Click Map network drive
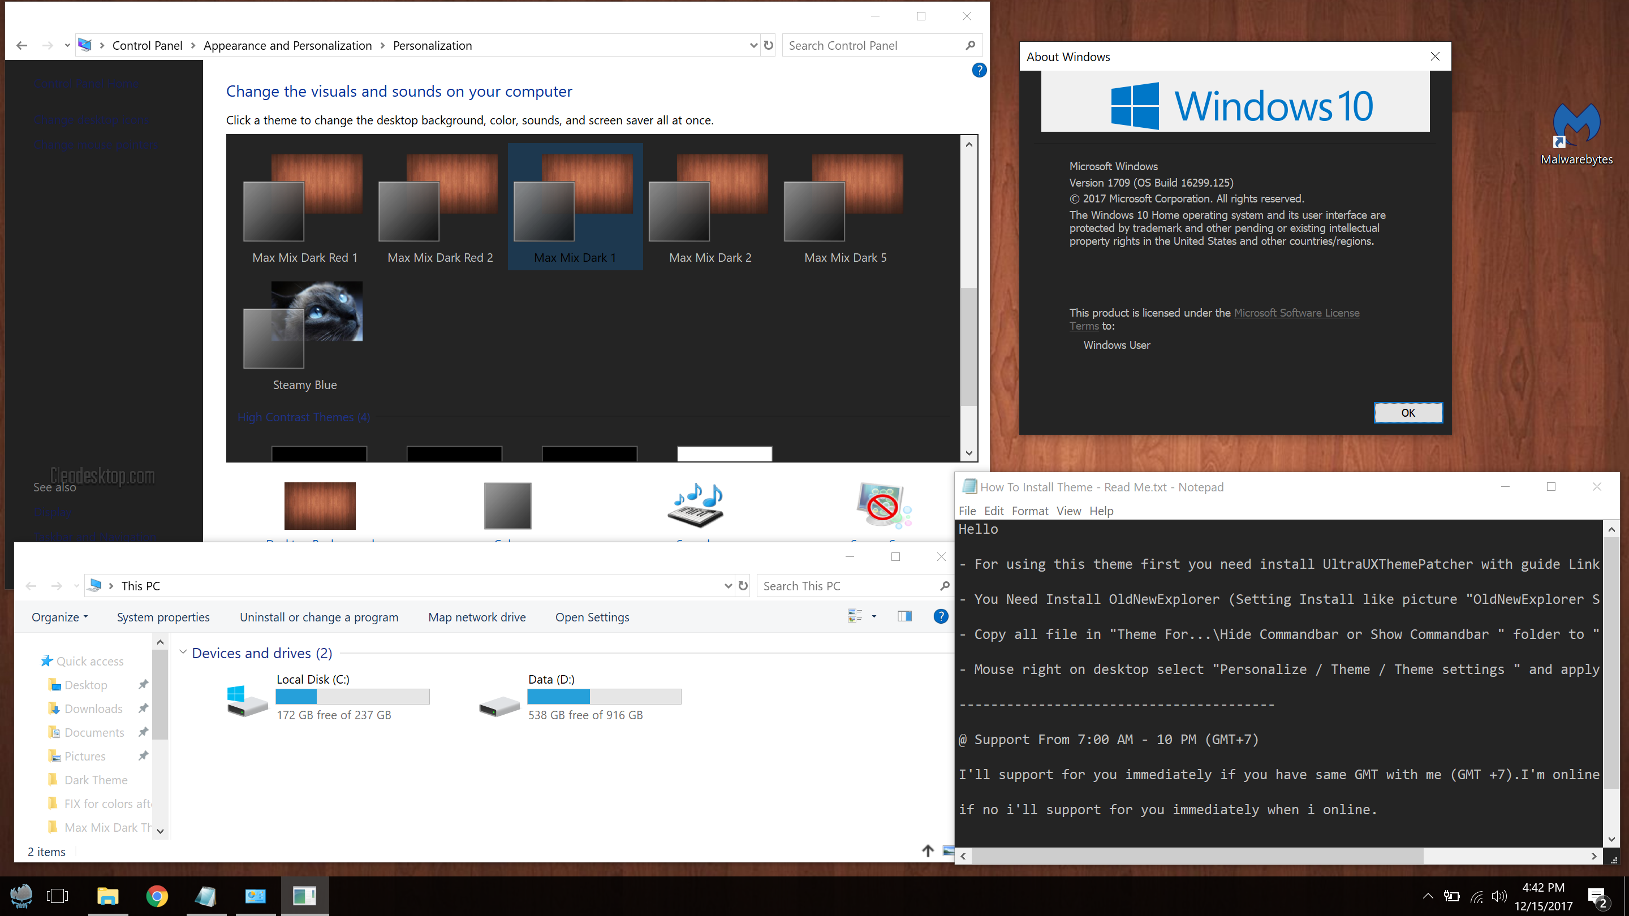Screen dimensions: 1629x916 (x=477, y=617)
